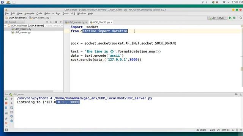Viewport: 243px width, 136px height.
Task: Click the tool windows toggle at bottom-left corner
Action: [x=6, y=130]
